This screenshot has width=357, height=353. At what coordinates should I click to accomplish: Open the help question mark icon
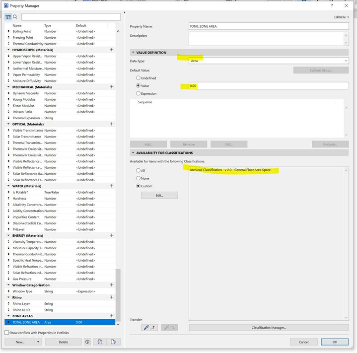click(x=332, y=5)
